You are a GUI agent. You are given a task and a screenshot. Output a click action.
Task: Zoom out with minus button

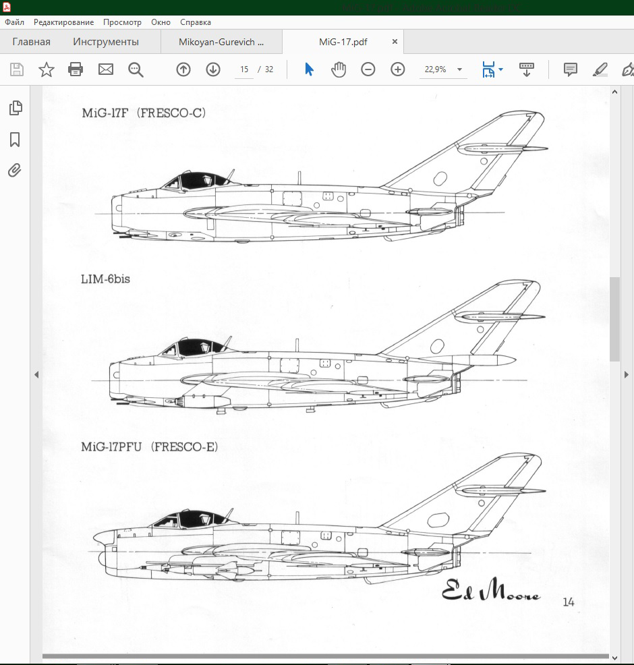pyautogui.click(x=368, y=69)
